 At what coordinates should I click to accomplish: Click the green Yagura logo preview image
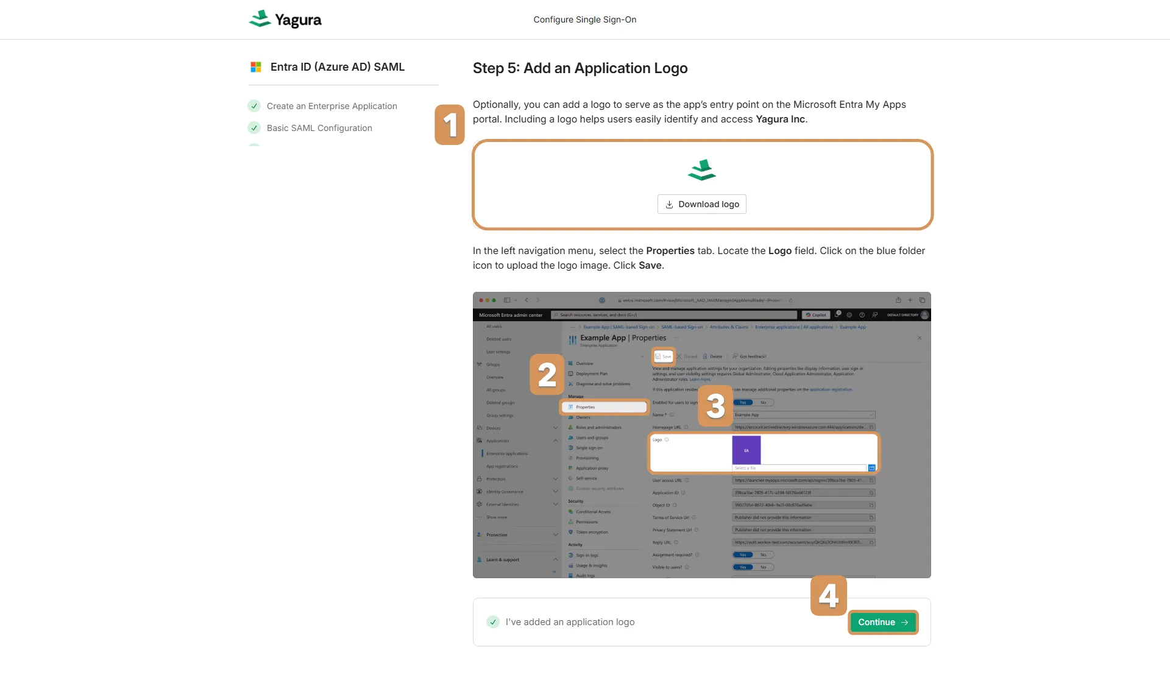coord(701,170)
